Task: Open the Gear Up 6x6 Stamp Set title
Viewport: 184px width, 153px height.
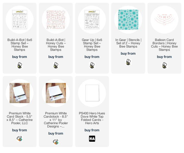Action: [x=92, y=45]
